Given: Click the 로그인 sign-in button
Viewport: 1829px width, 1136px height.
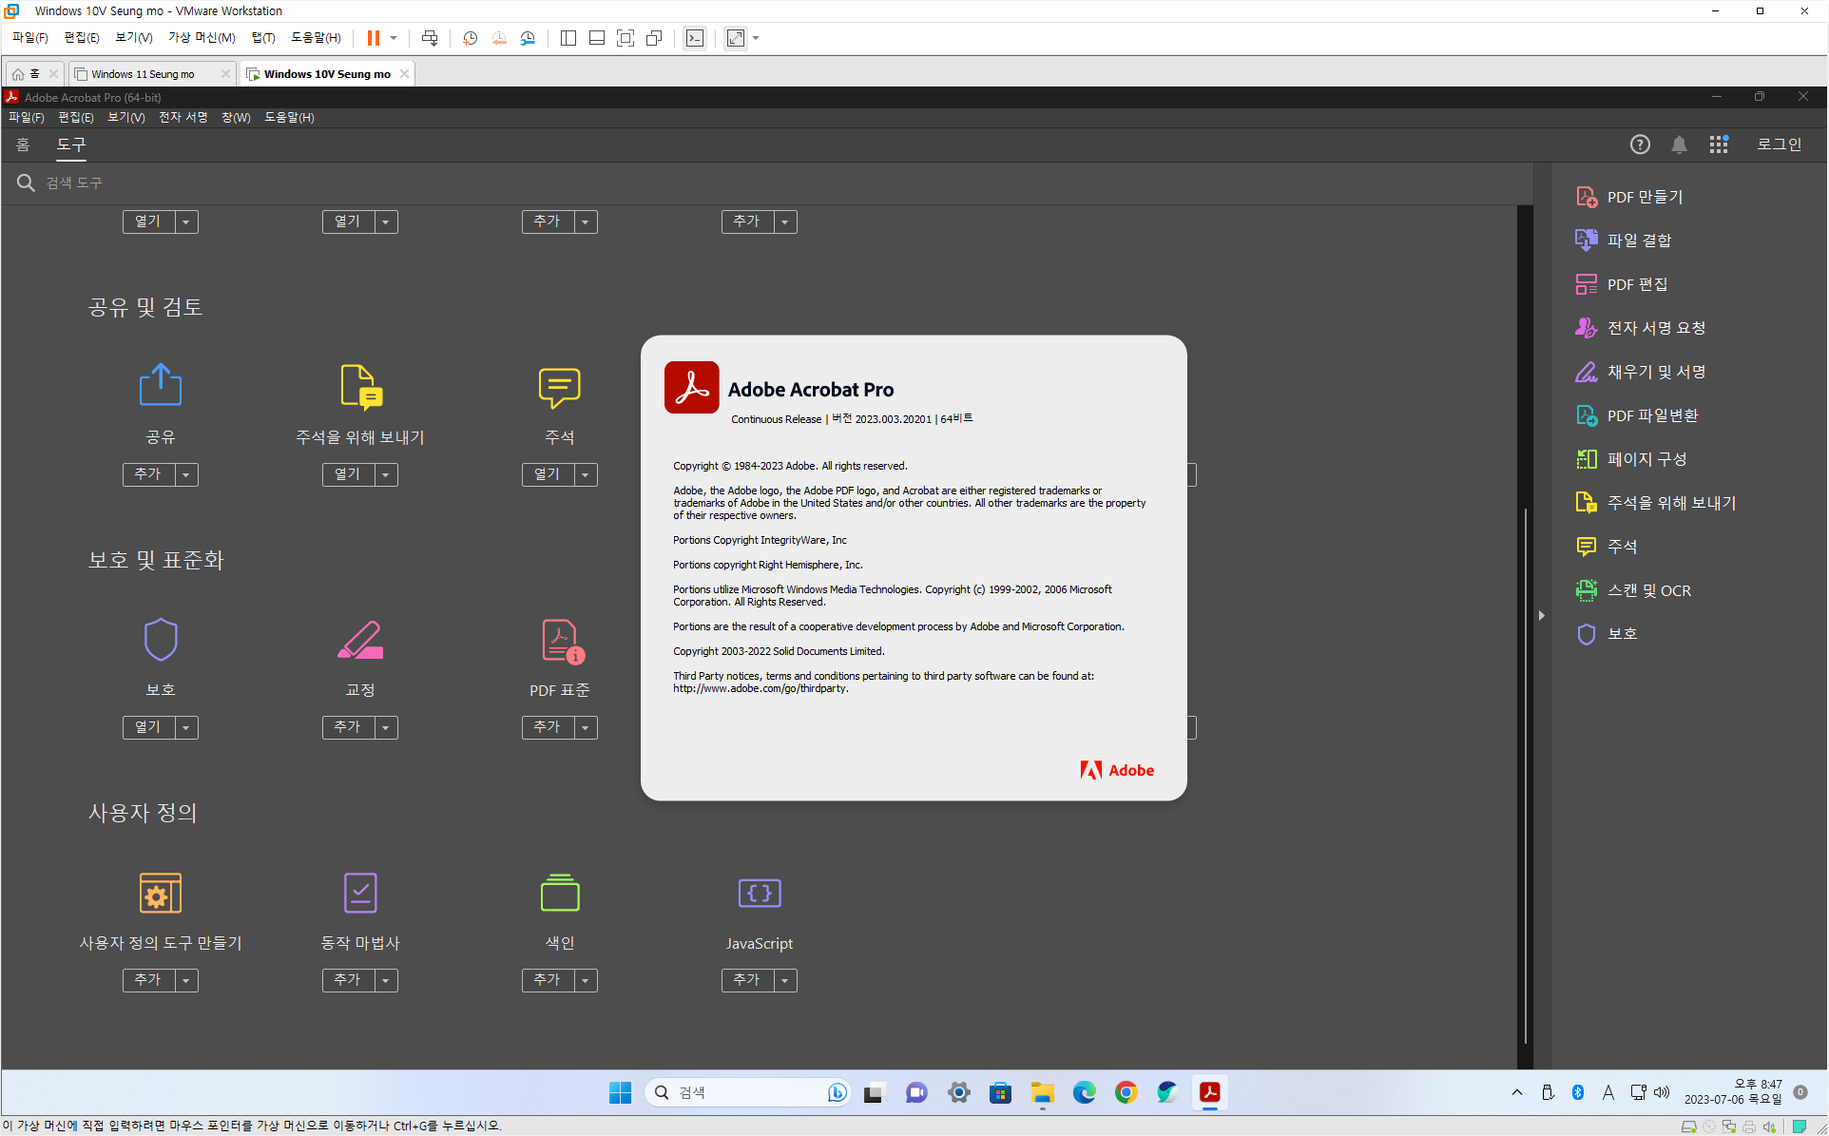Looking at the screenshot, I should 1778,144.
